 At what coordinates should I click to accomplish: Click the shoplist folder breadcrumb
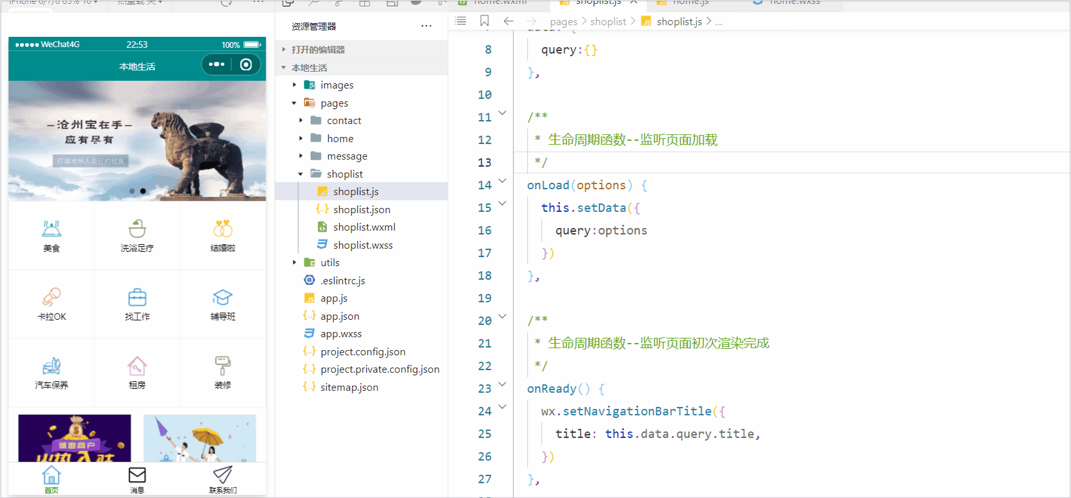tap(608, 21)
